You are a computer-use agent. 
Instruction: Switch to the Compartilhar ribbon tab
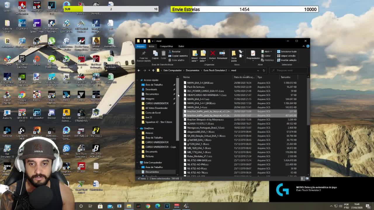[x=166, y=46]
